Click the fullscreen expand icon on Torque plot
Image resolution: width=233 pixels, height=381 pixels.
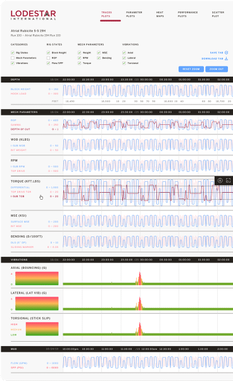click(x=228, y=180)
